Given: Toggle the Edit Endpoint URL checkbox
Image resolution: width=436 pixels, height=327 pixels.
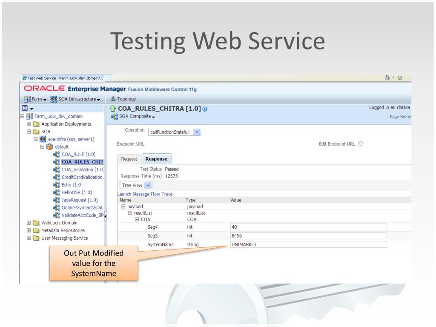Looking at the screenshot, I should pyautogui.click(x=361, y=143).
